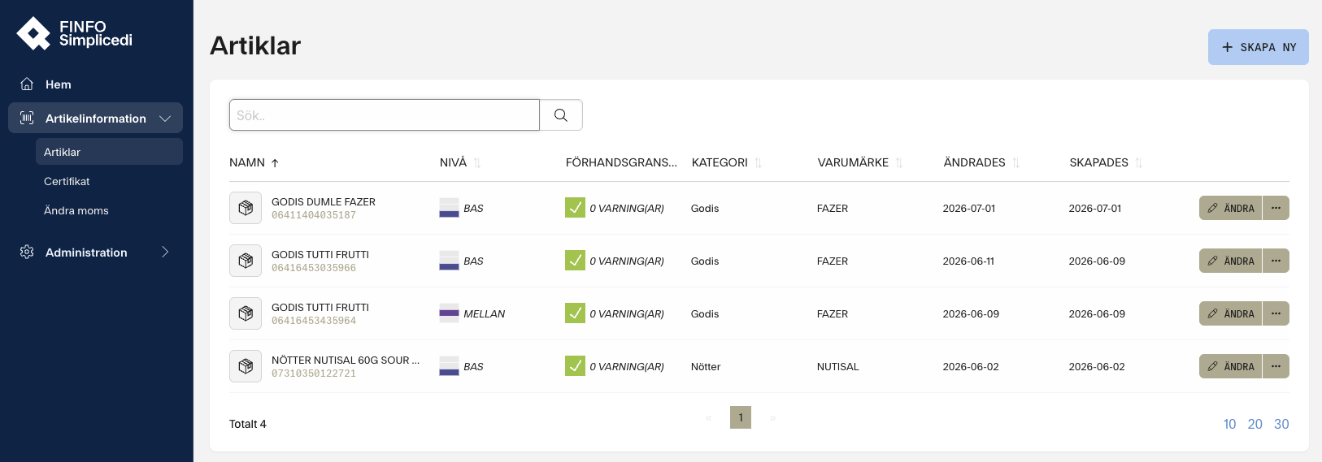The image size is (1322, 462).
Task: Open more options for article 06416453435964
Action: point(1276,313)
